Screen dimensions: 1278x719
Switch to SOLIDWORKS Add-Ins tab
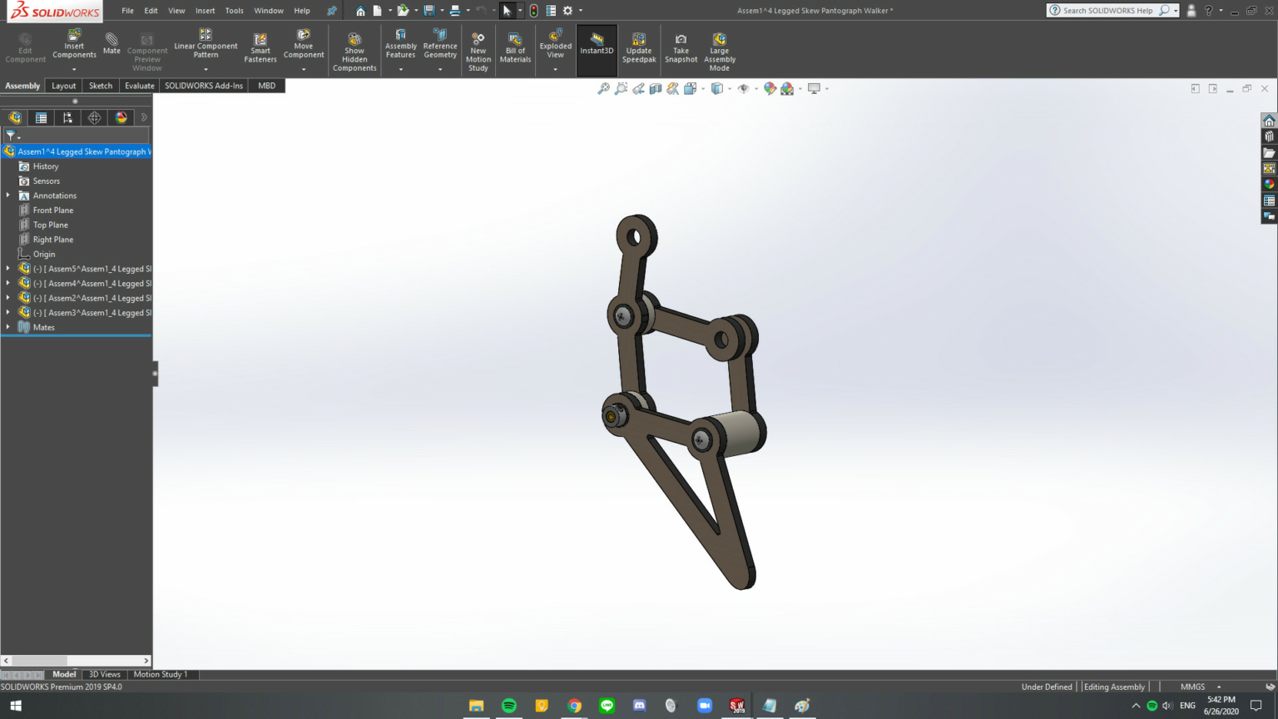point(204,86)
